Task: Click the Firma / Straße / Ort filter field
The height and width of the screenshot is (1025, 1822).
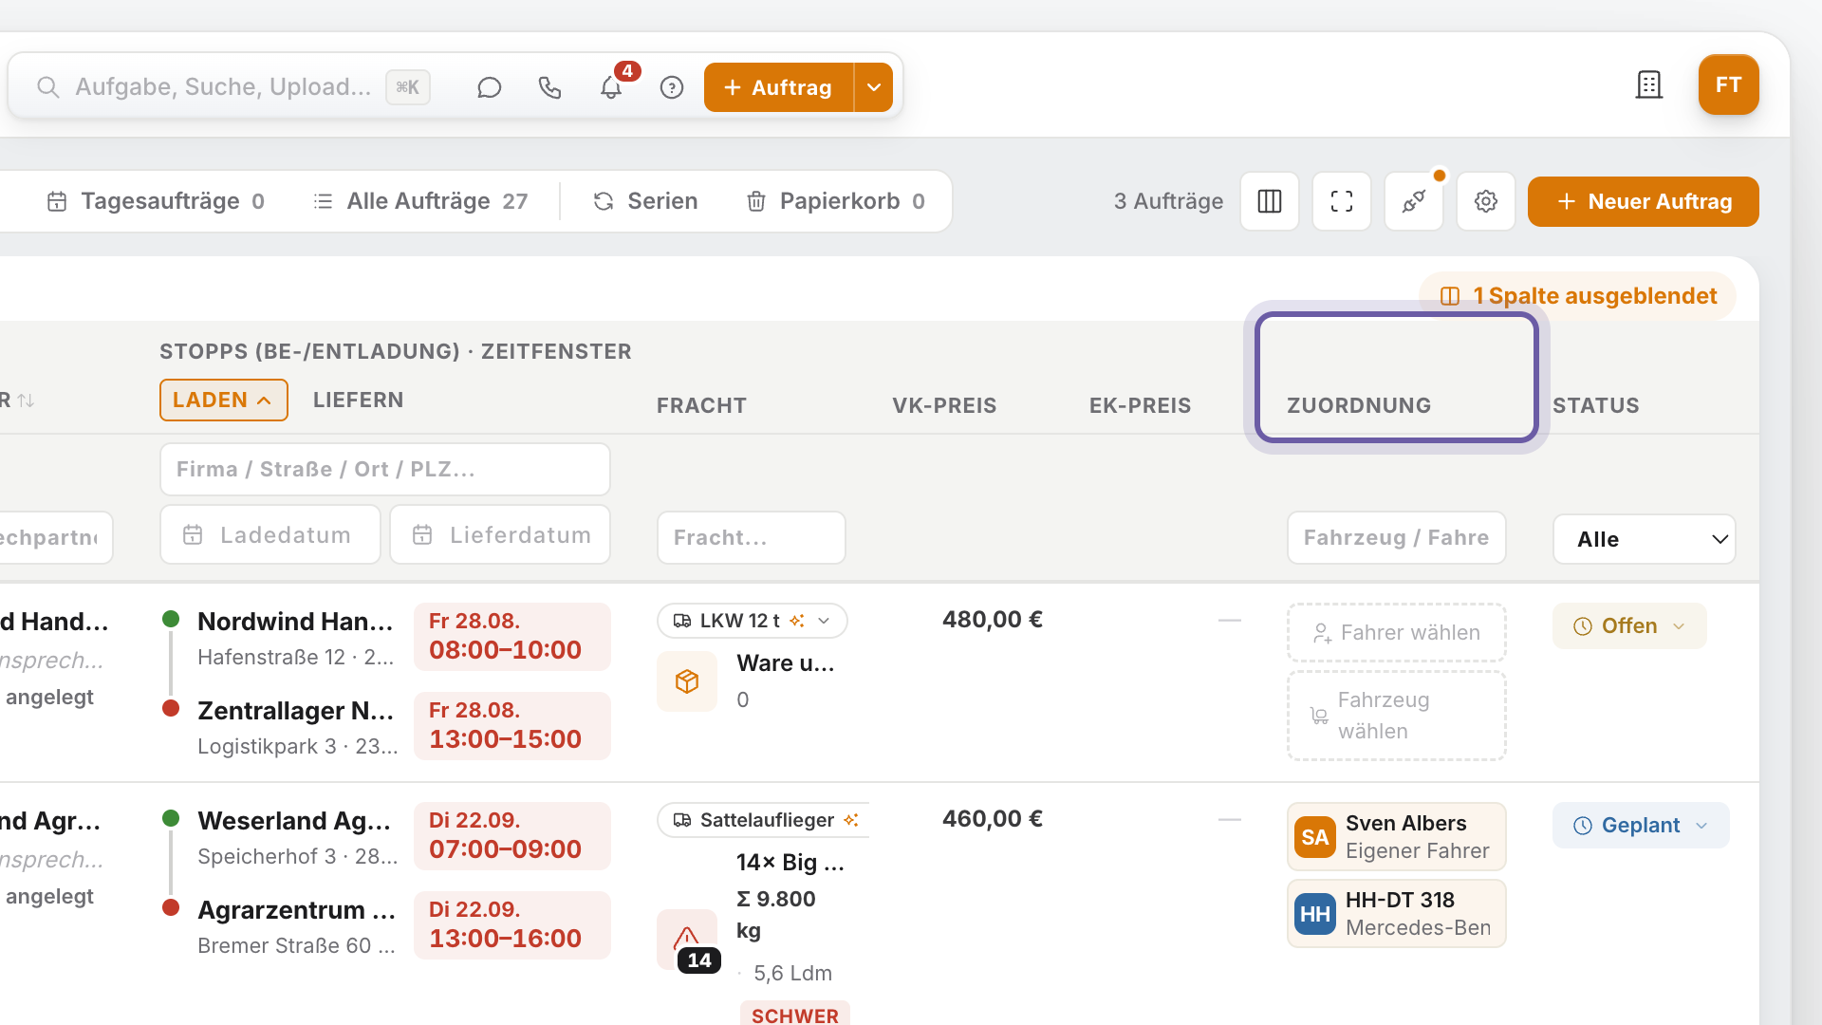Action: [385, 470]
